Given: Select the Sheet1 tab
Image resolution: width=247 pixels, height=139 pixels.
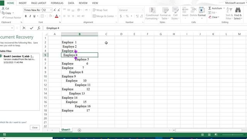Looking at the screenshot, I should tap(66, 130).
